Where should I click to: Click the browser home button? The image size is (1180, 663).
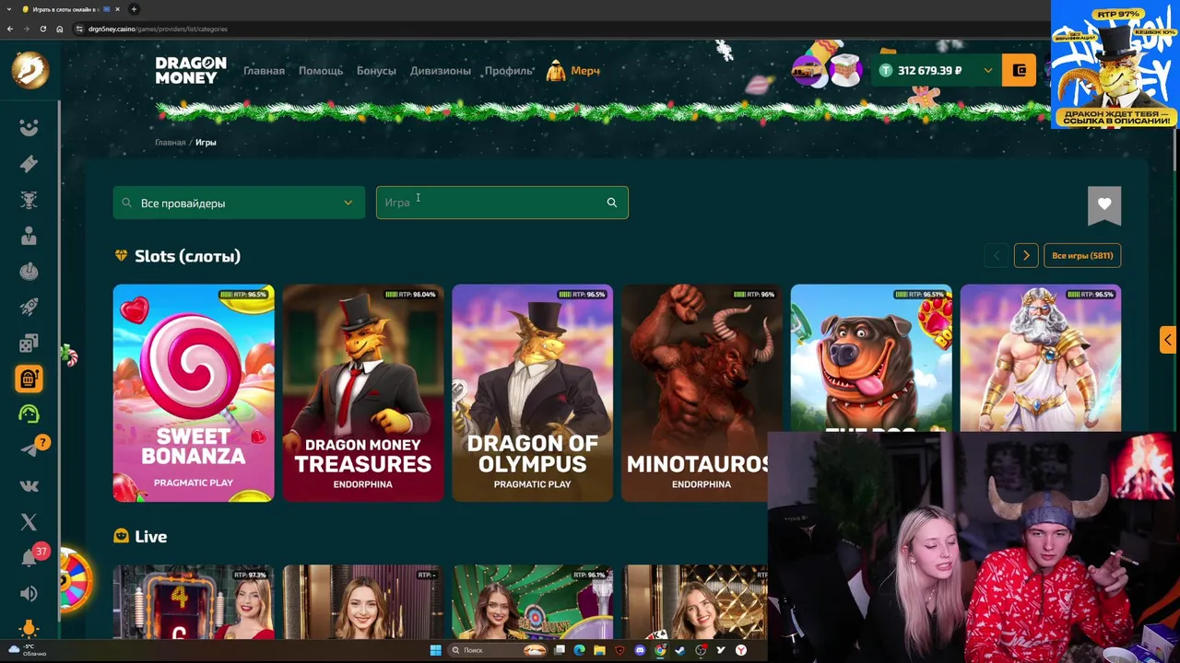point(59,29)
